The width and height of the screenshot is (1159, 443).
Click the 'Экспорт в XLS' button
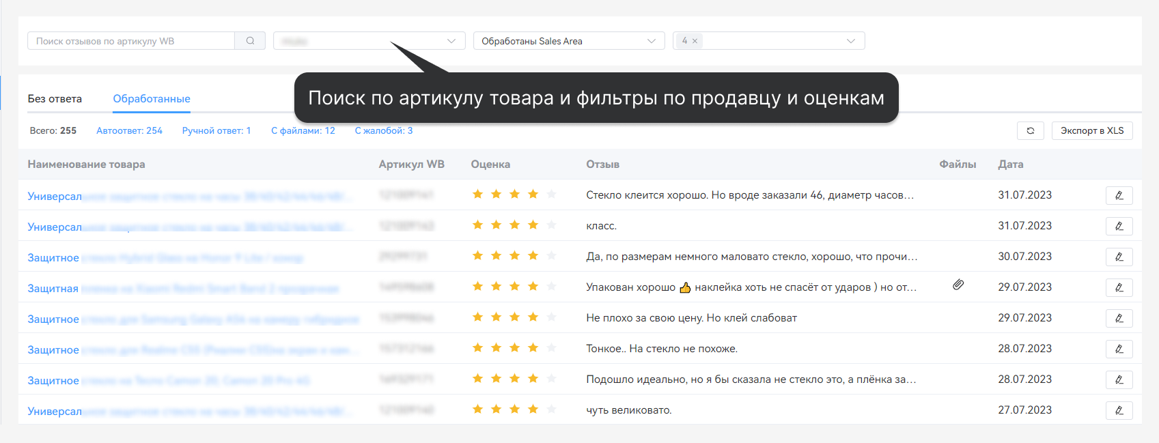click(1092, 130)
